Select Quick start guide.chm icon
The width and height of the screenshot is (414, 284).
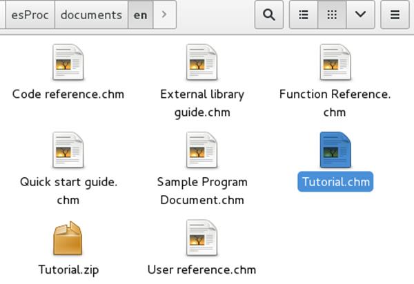click(x=68, y=150)
